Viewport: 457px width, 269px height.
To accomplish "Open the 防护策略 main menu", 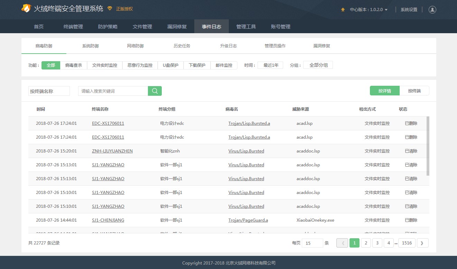I will click(x=108, y=27).
